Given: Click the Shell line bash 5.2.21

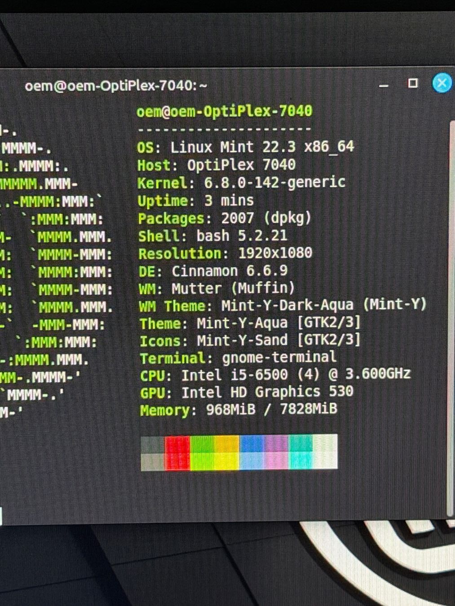Looking at the screenshot, I should [x=212, y=236].
